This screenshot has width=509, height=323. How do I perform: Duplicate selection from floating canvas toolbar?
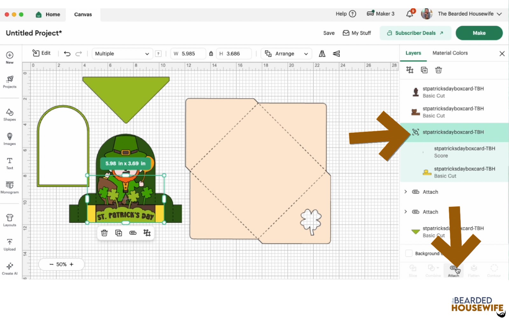[118, 233]
